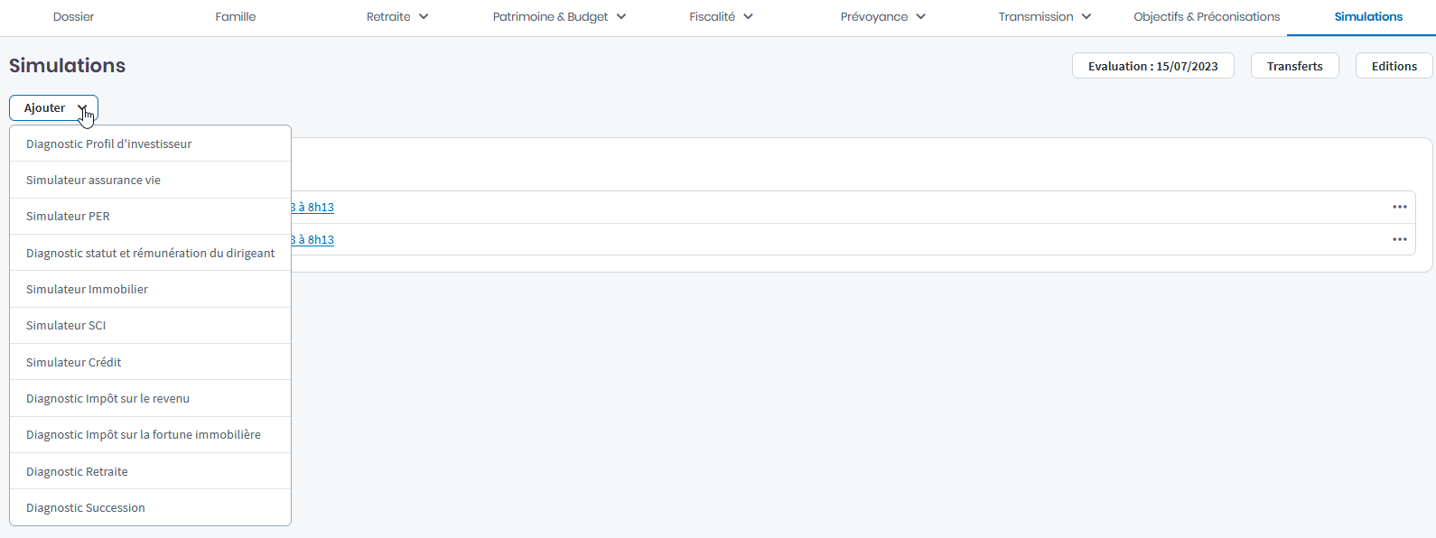The width and height of the screenshot is (1436, 538).
Task: Open the first simulation link ending 8h13
Action: click(x=312, y=208)
